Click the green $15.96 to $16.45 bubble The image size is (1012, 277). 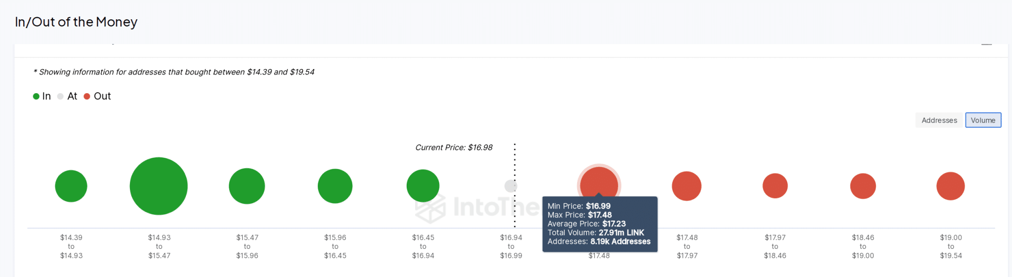335,186
